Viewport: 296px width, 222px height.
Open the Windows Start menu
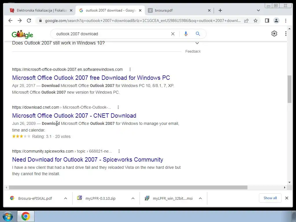pos(8,216)
